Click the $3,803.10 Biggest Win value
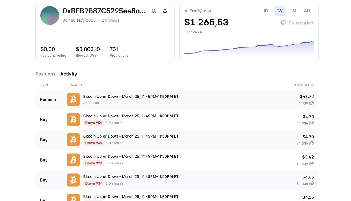This screenshot has height=201, width=351. click(x=88, y=49)
